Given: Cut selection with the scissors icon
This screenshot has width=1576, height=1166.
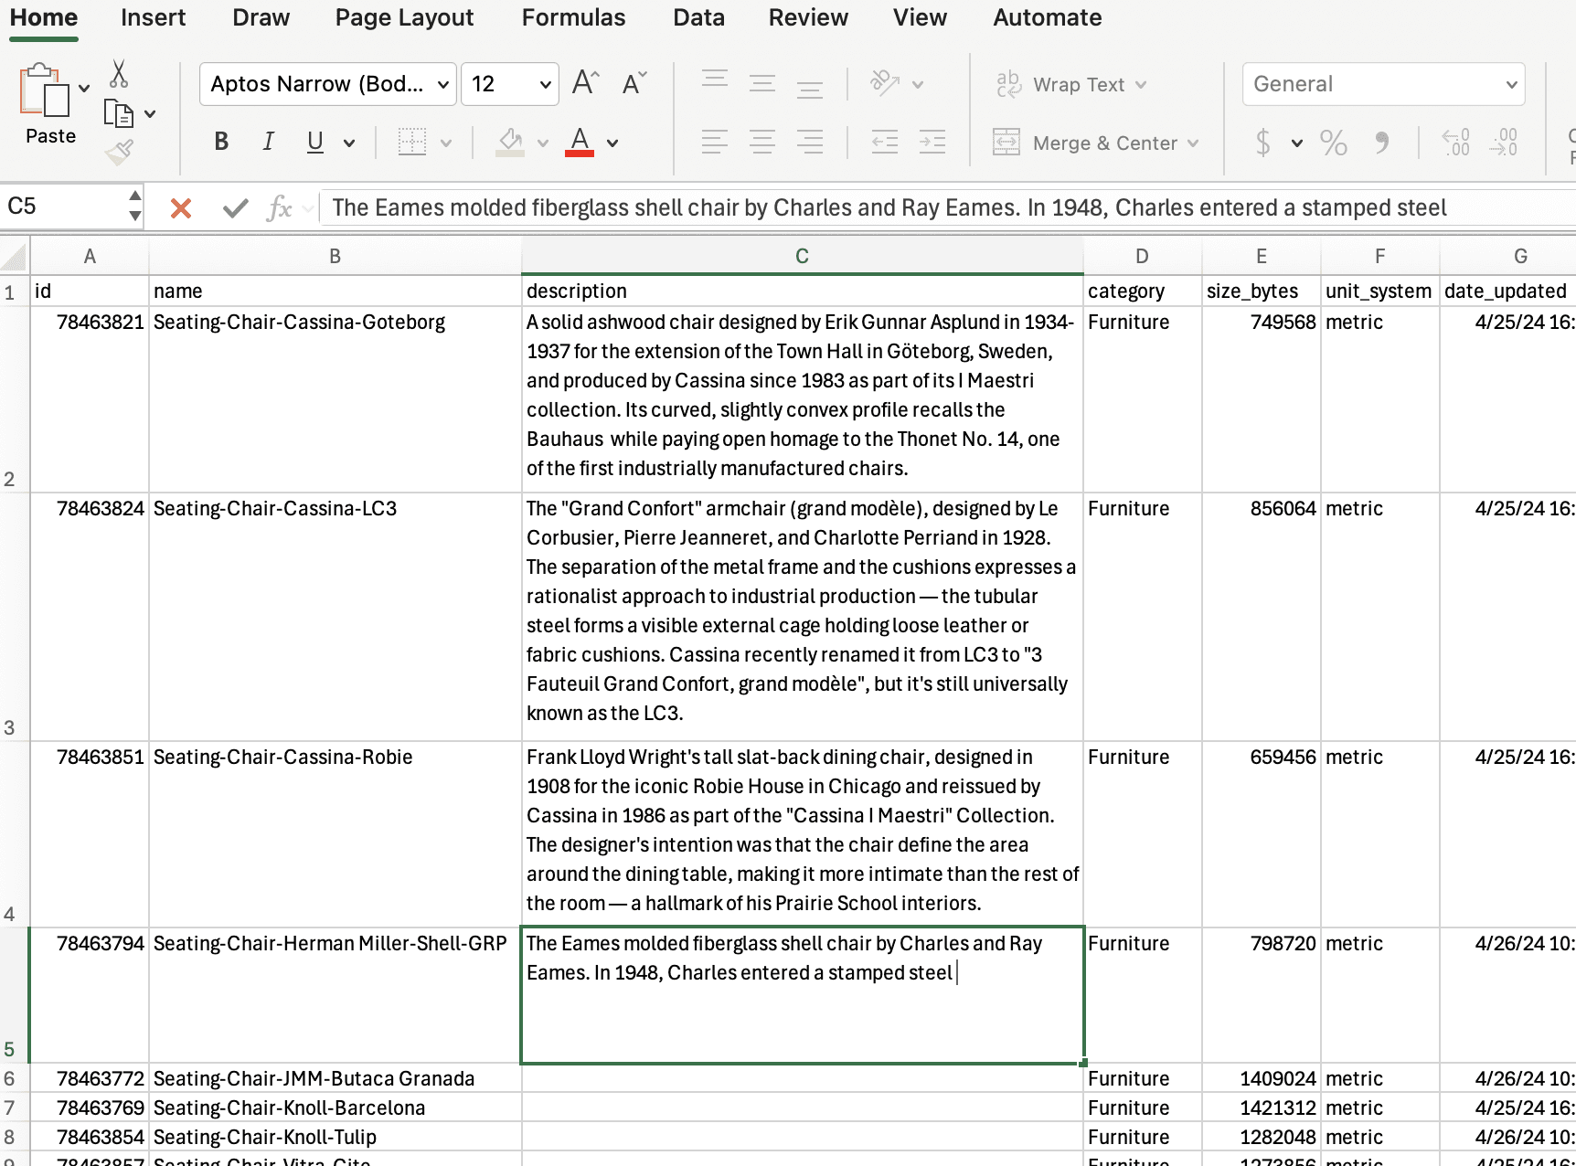Looking at the screenshot, I should click(119, 73).
